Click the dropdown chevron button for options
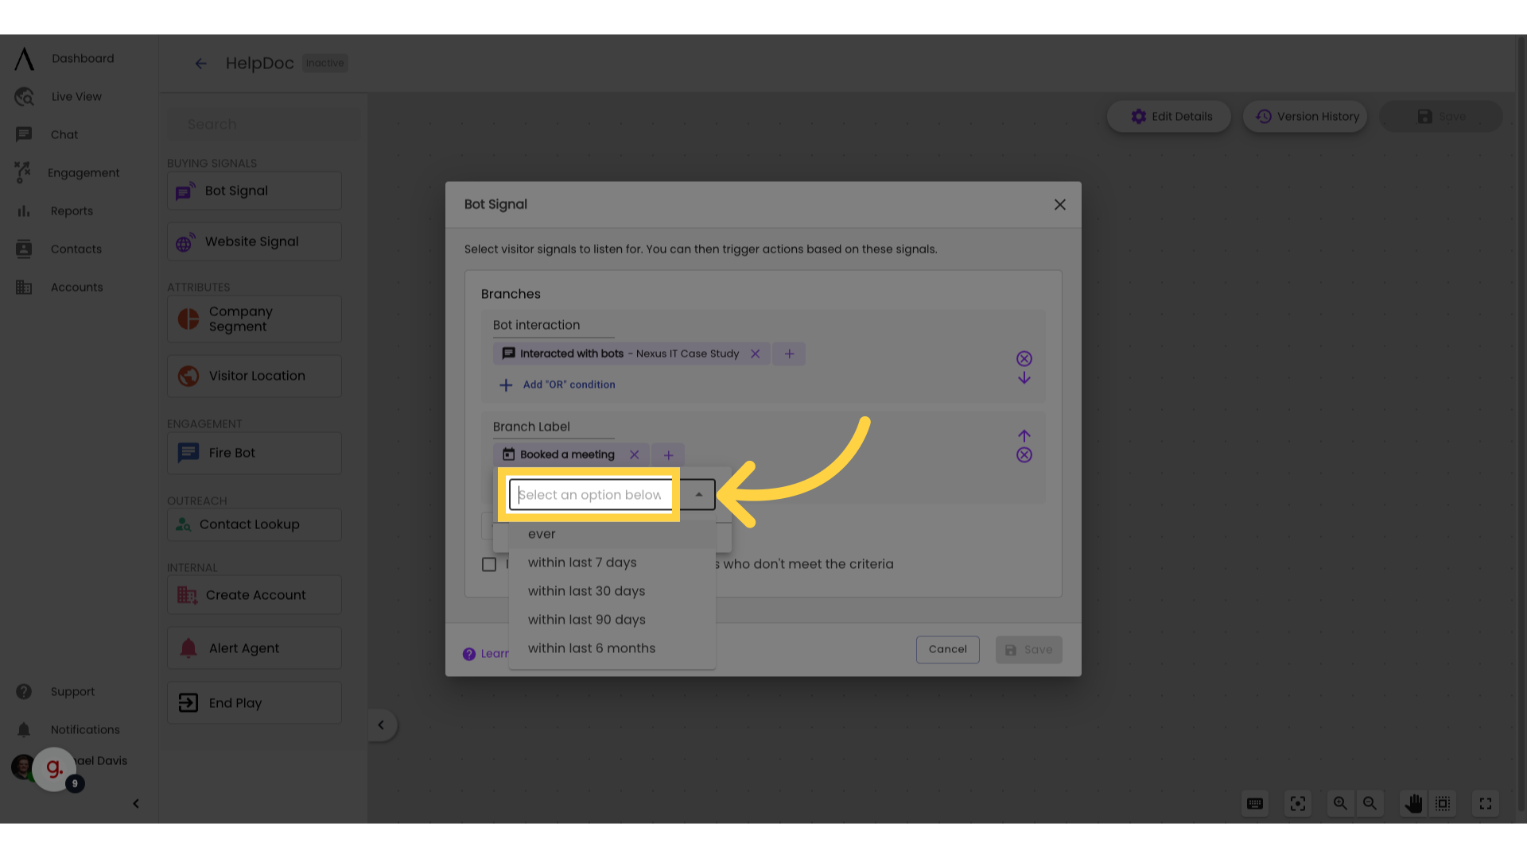 (x=700, y=494)
